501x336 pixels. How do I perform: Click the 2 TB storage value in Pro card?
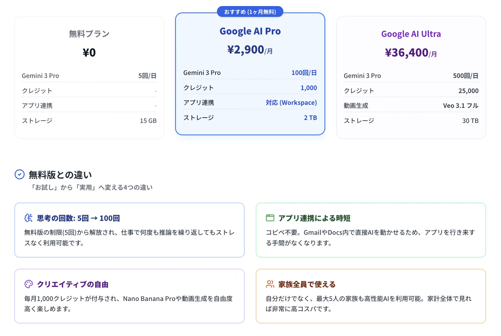point(310,118)
